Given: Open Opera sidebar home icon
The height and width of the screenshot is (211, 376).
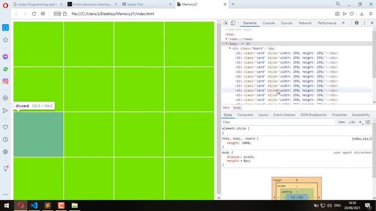Looking at the screenshot, I should [5, 28].
